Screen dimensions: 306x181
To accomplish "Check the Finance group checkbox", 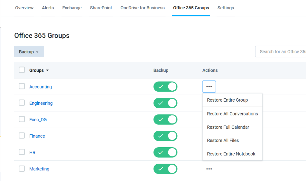I will coord(22,136).
